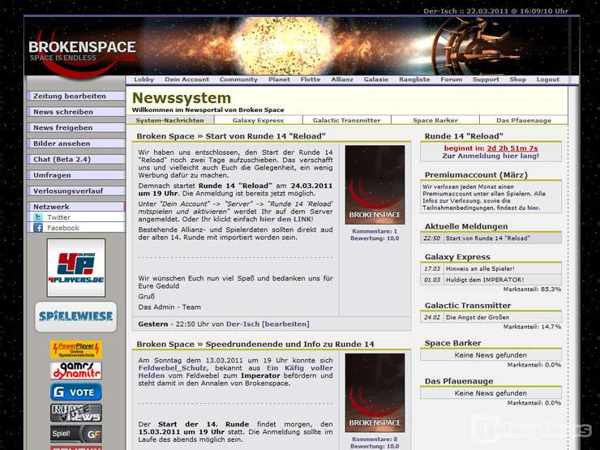The image size is (600, 450).
Task: Click the countdown link 2d 2h 51m 7s
Action: click(x=512, y=148)
